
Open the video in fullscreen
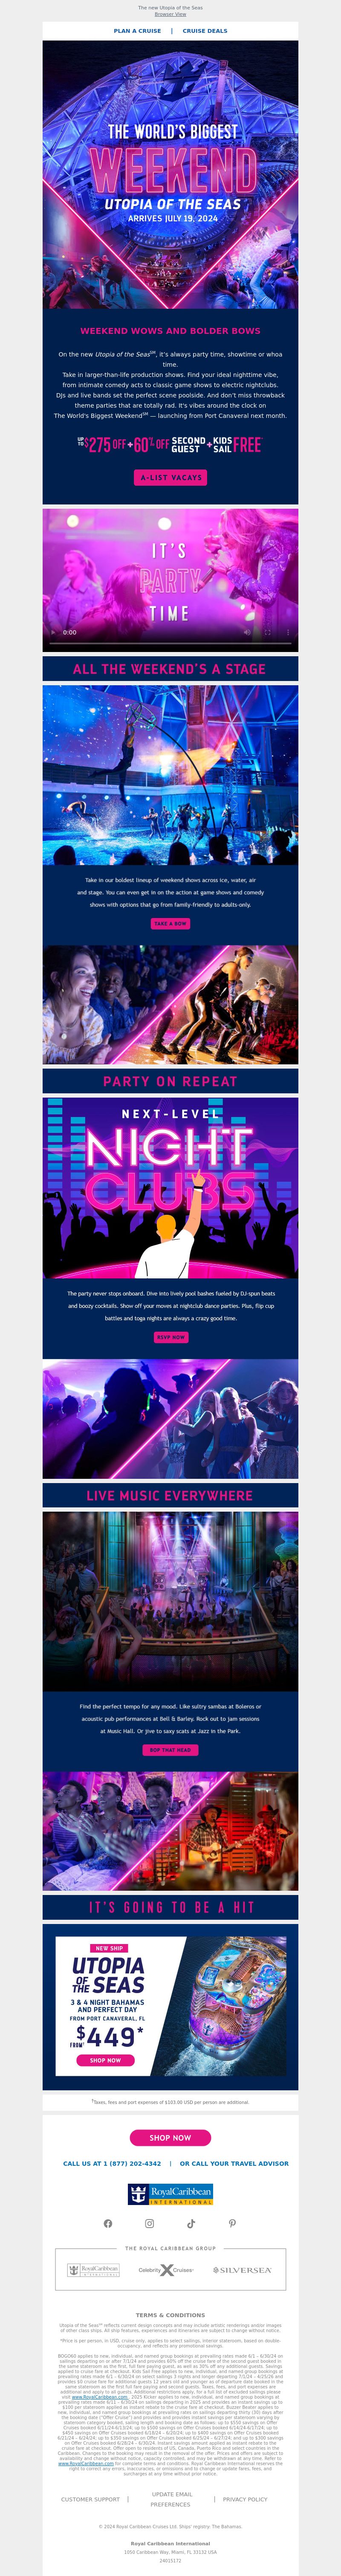coord(267,633)
